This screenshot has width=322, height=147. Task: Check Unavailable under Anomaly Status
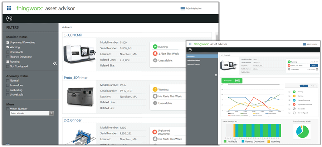[x=8, y=95]
